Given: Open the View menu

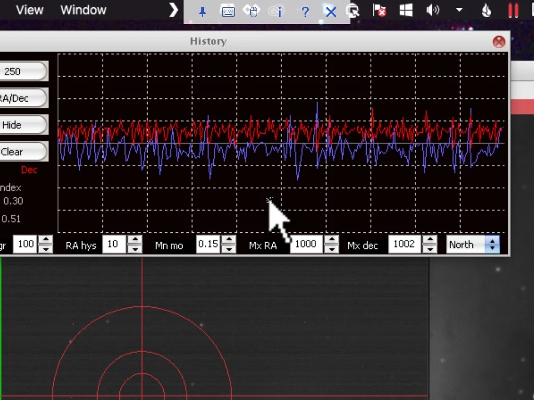Looking at the screenshot, I should click(30, 10).
